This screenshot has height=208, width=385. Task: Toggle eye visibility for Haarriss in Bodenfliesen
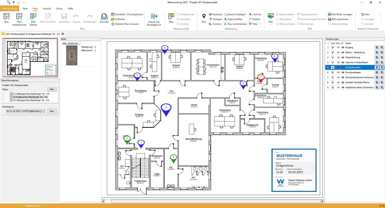(338, 62)
